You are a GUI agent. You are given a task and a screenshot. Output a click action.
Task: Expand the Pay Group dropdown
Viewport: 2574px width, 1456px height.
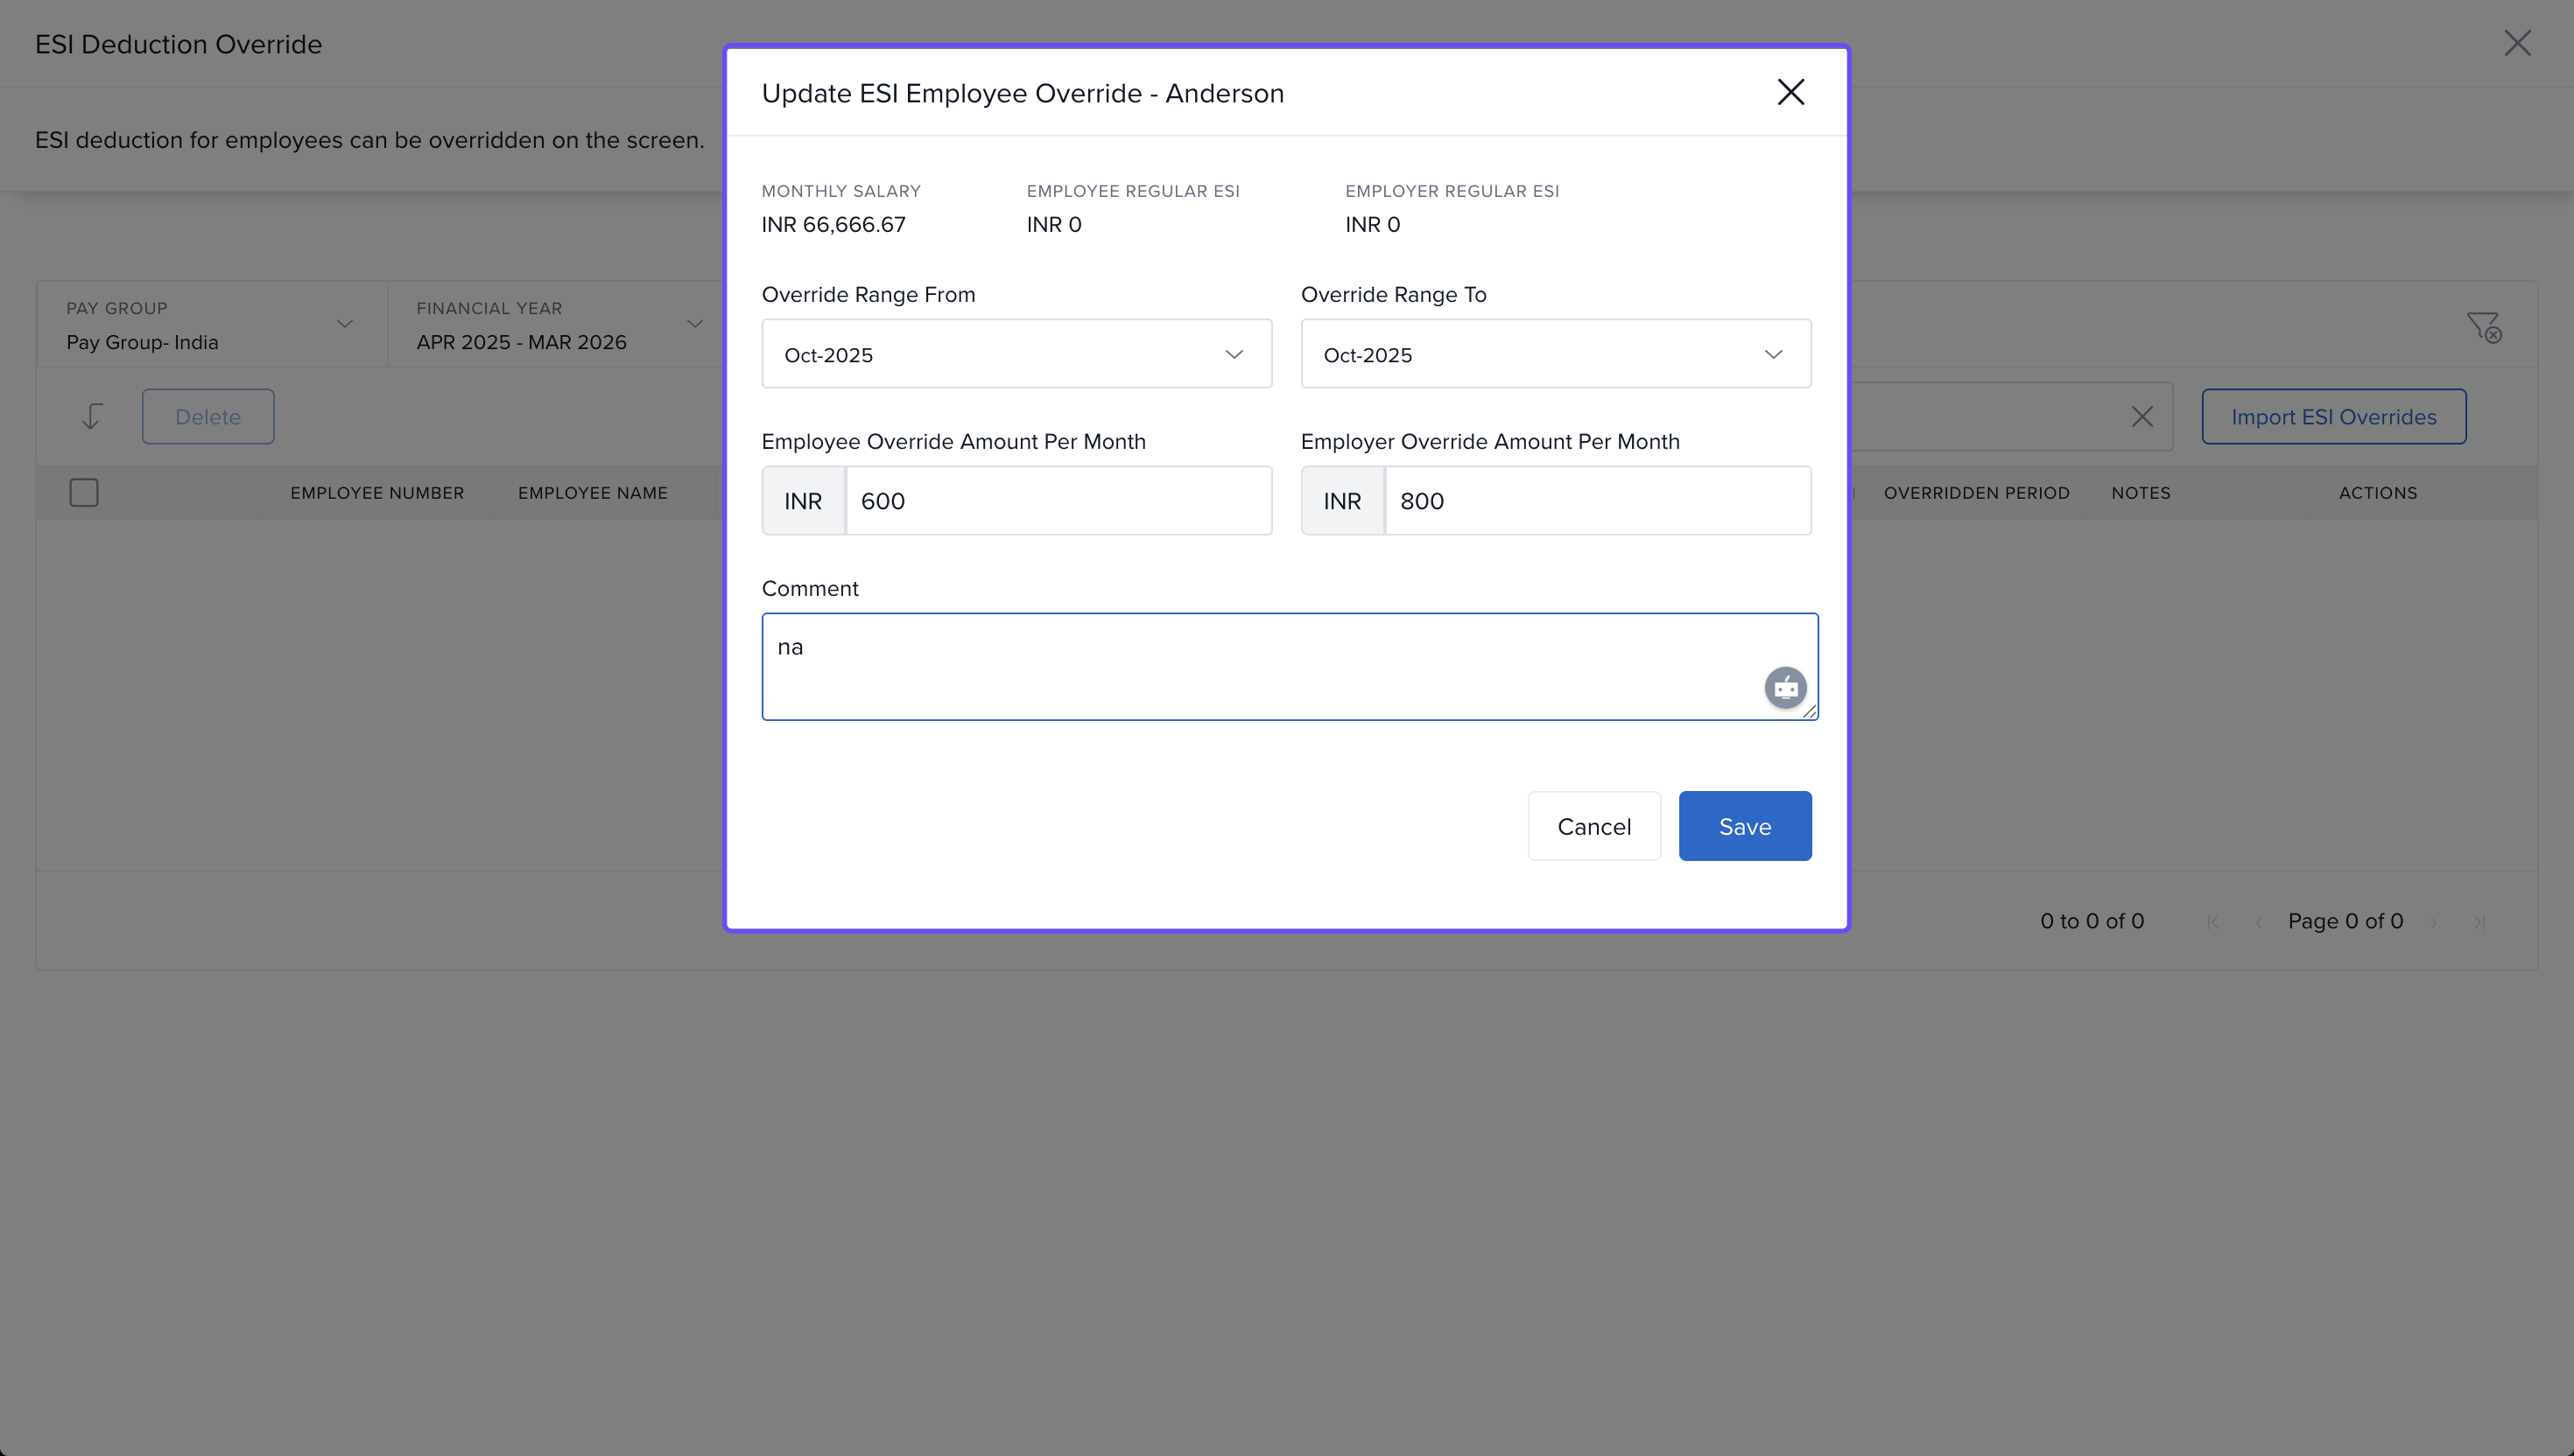coord(210,325)
